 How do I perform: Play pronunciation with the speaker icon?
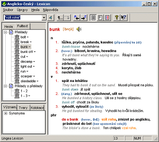(x=79, y=29)
